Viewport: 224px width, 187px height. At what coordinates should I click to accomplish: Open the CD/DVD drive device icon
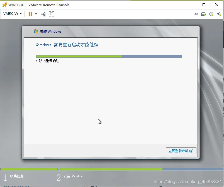pyautogui.click(x=211, y=14)
